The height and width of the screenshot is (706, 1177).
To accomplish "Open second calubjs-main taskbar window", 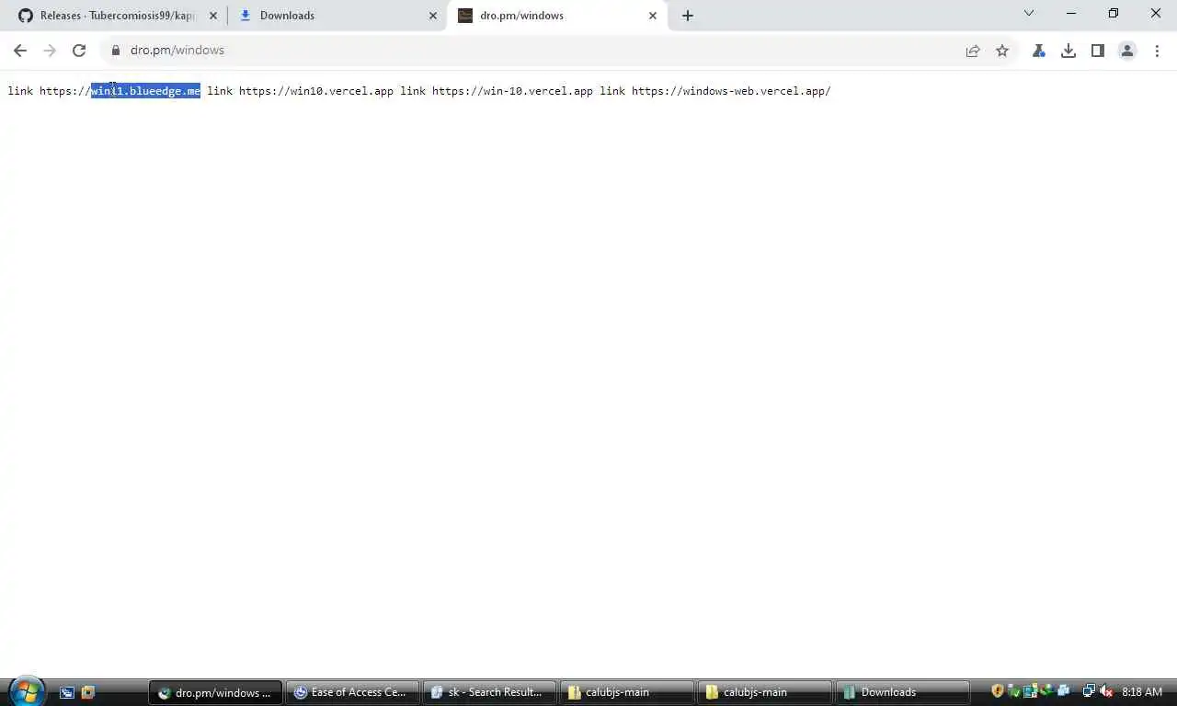I will 764,692.
